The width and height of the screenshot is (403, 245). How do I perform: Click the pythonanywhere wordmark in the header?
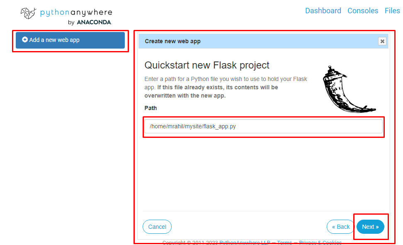pyautogui.click(x=76, y=12)
